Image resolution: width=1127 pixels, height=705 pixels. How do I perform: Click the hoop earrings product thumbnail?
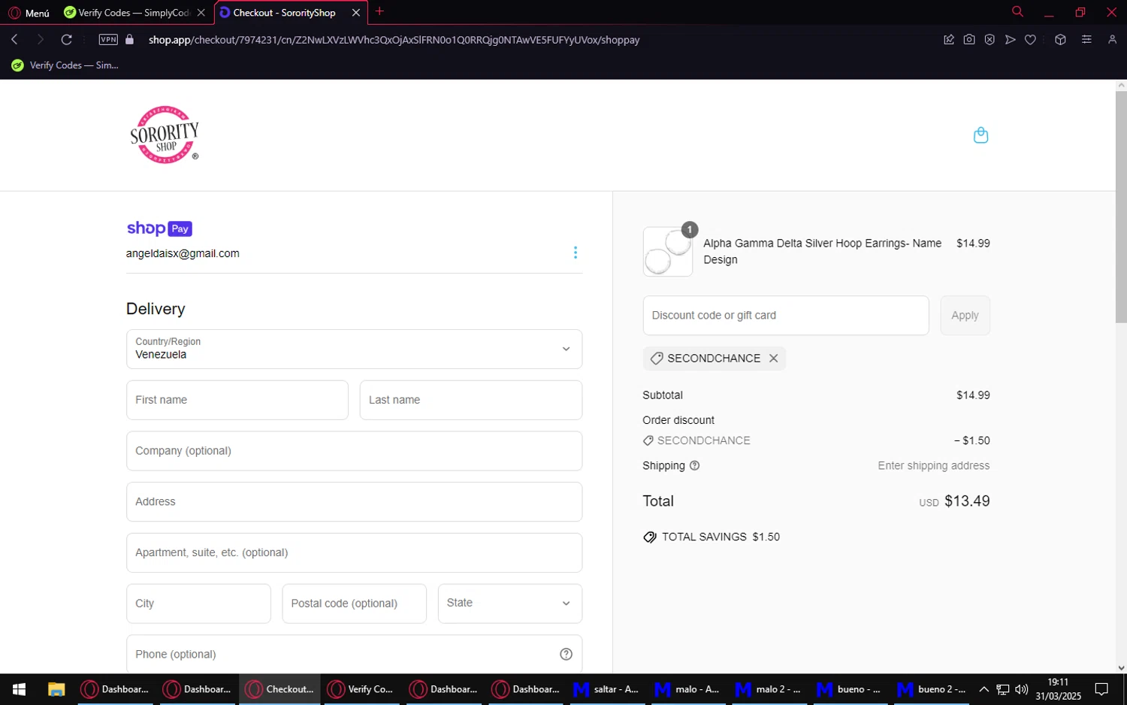pyautogui.click(x=667, y=252)
